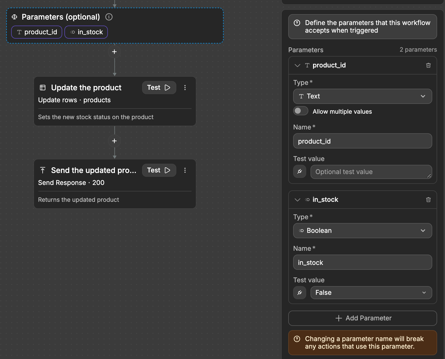Click the upload icon on Send the updated product card
The width and height of the screenshot is (445, 359).
(43, 170)
